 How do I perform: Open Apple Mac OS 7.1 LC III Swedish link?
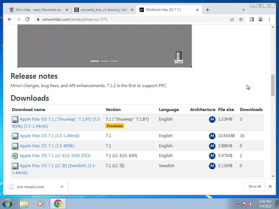click(x=54, y=169)
